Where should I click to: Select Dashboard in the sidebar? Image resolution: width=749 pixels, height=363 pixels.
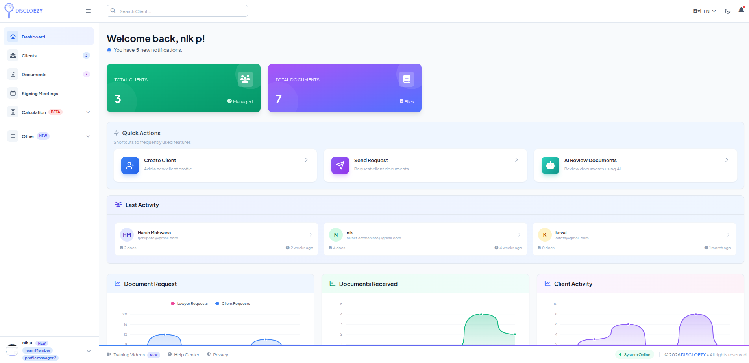(33, 37)
